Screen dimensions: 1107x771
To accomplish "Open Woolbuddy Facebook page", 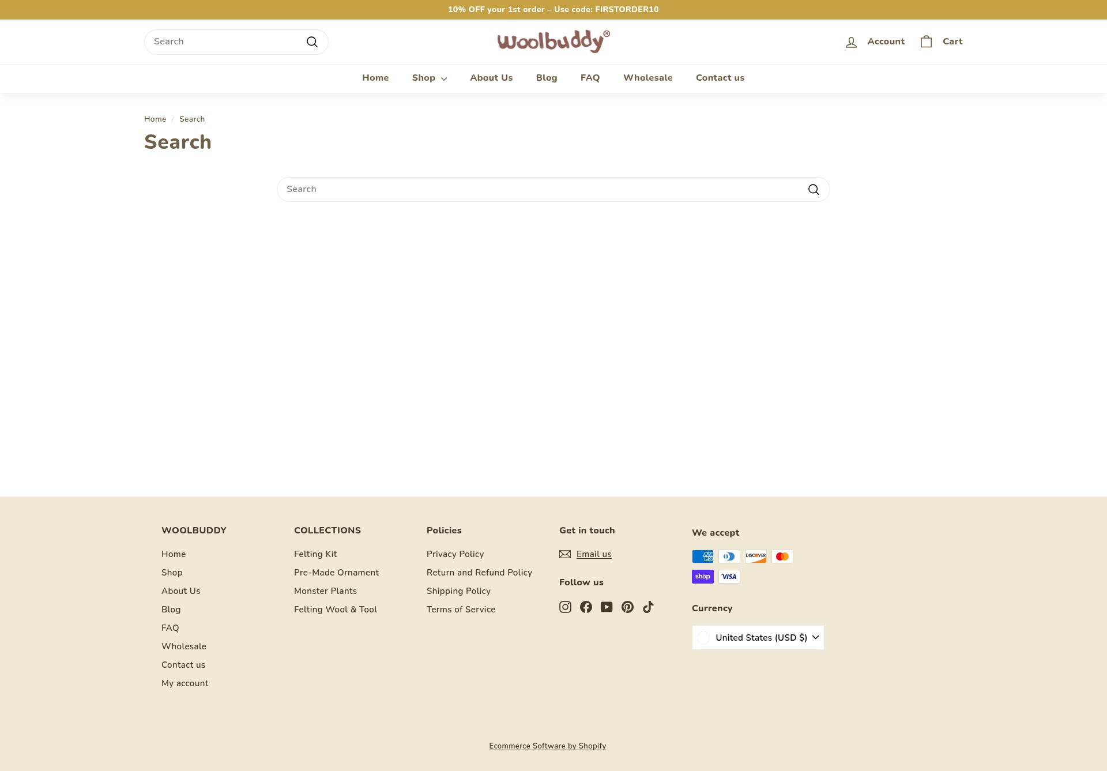I will tap(586, 607).
